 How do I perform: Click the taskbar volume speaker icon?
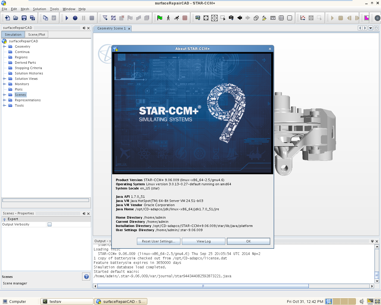click(x=362, y=301)
